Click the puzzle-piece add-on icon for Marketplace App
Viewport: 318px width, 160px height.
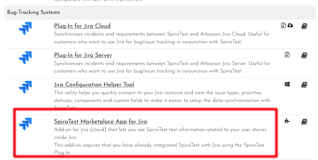(287, 121)
